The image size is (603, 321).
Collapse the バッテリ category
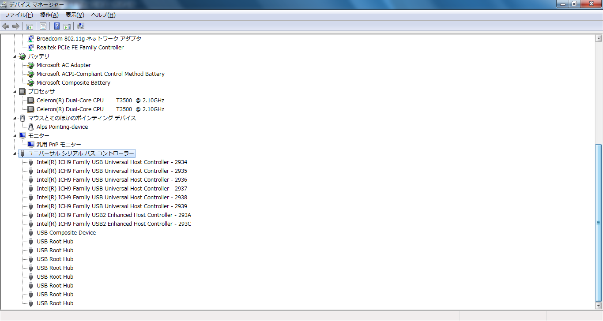[15, 56]
